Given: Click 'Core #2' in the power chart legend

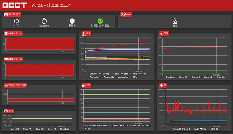Looking at the screenshot, I should (208, 77).
